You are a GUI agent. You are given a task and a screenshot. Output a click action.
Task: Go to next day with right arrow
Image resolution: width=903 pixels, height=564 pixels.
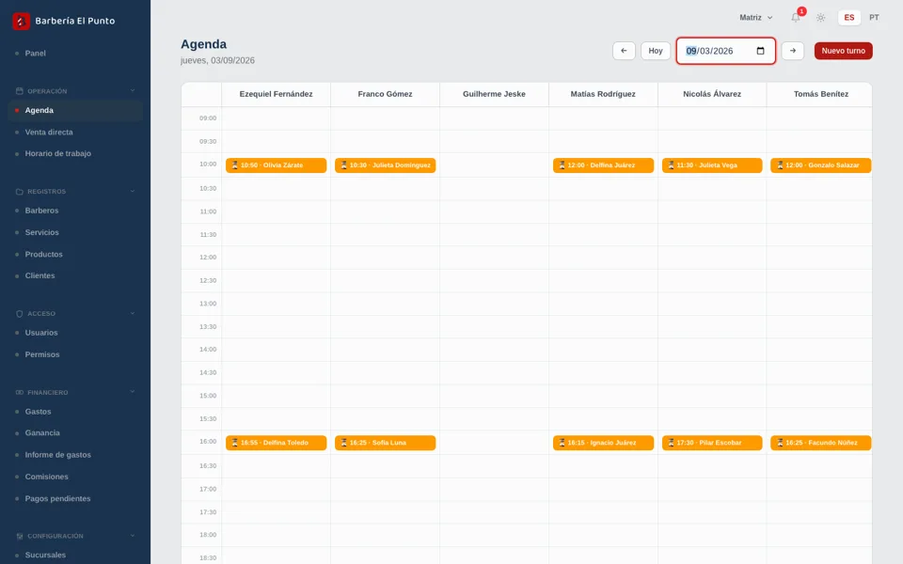pos(792,51)
